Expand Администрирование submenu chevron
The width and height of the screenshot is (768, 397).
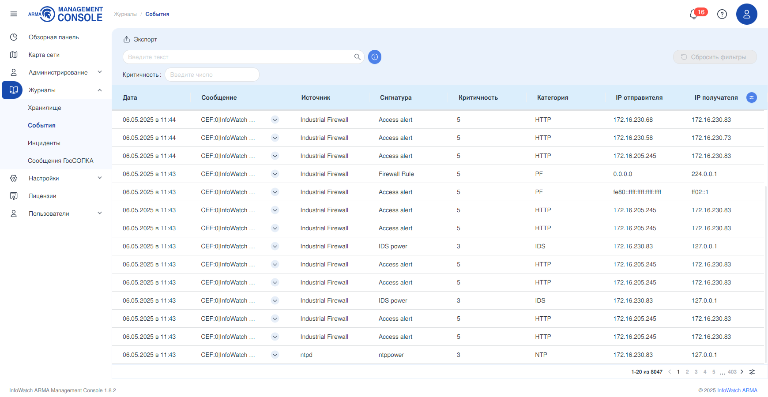(100, 72)
